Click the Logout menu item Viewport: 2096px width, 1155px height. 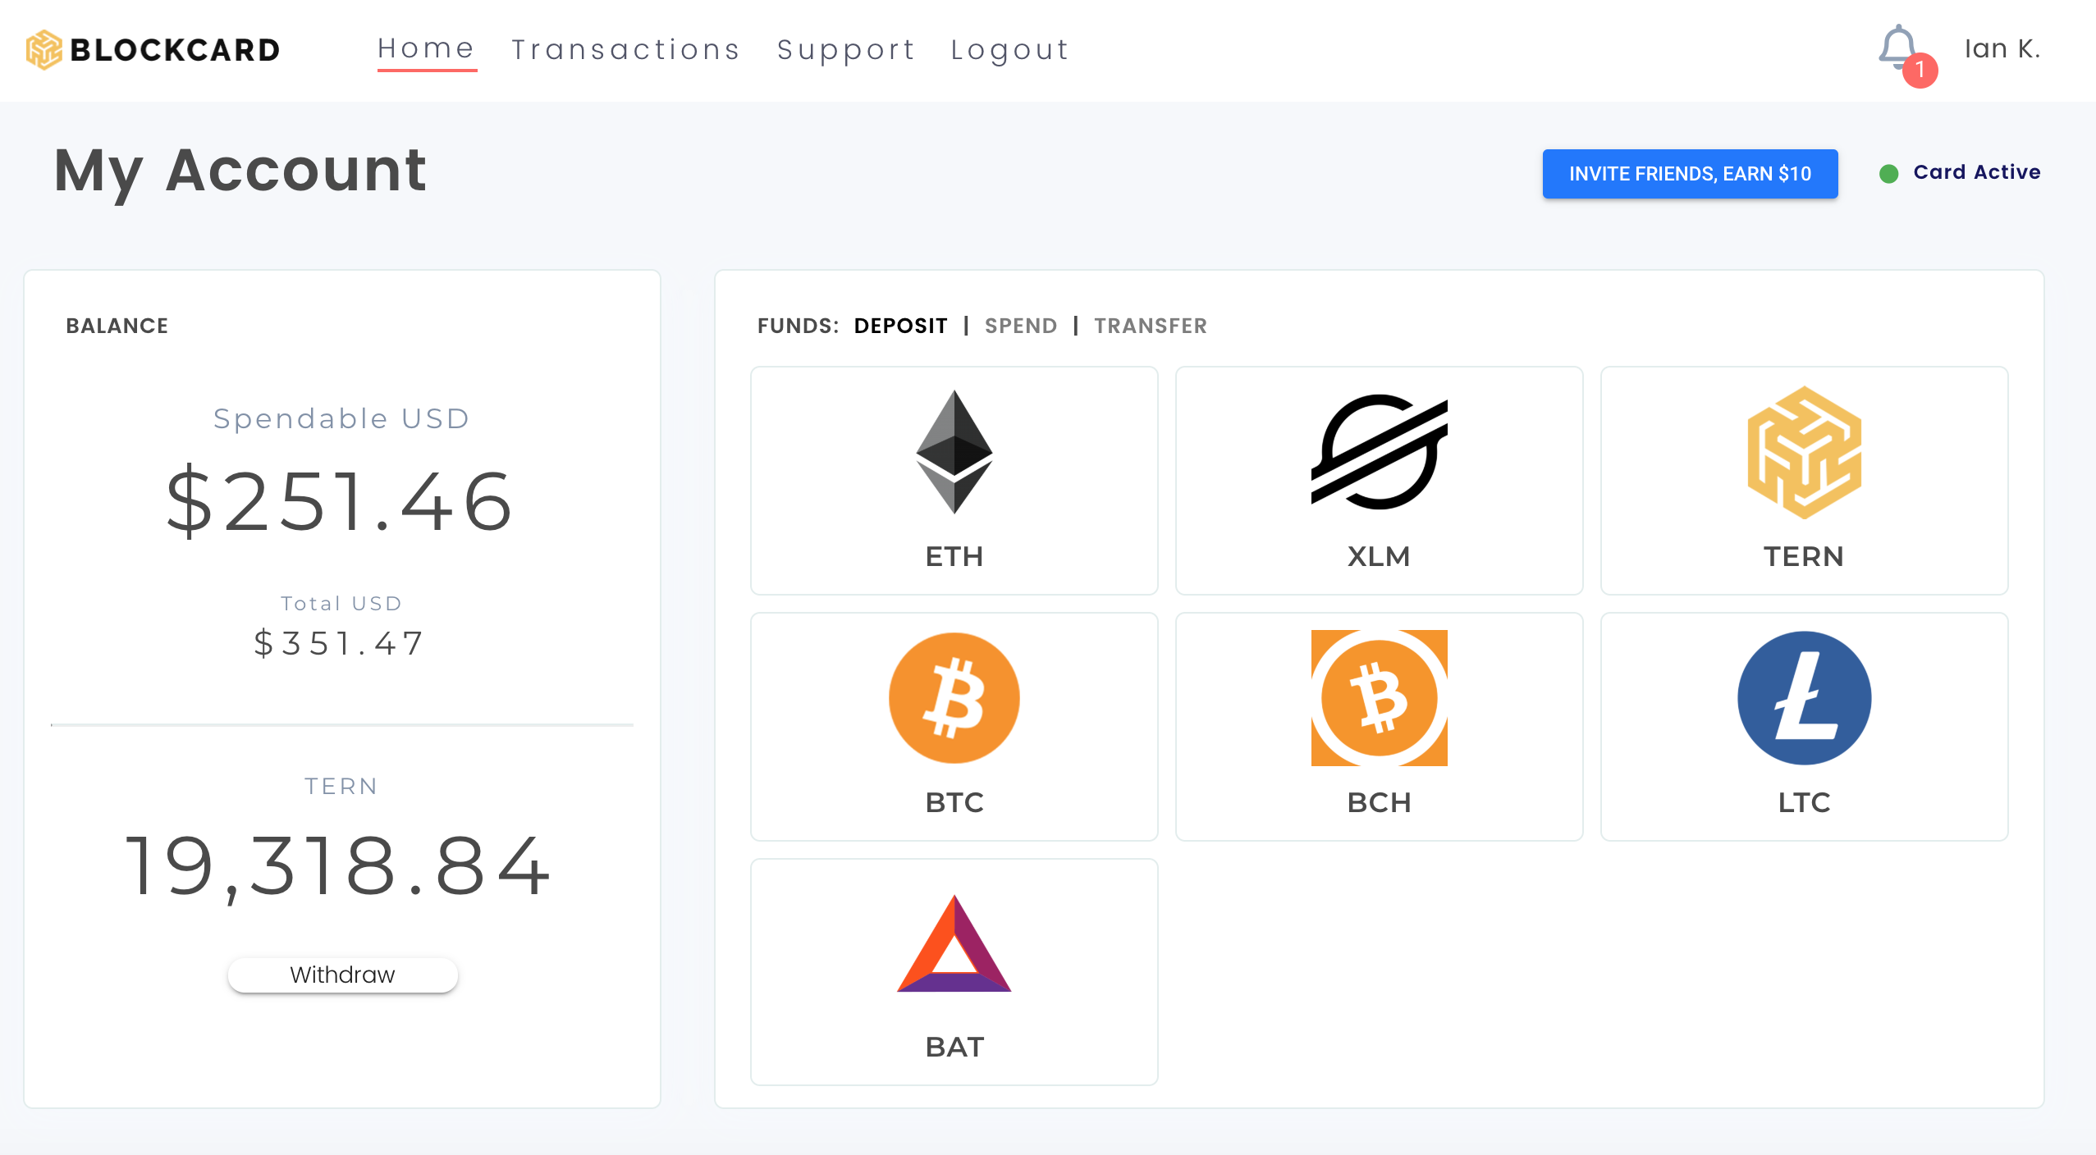click(1009, 49)
